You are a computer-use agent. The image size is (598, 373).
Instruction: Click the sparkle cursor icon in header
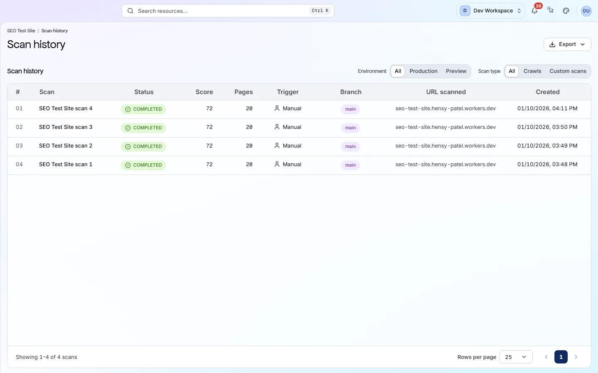[x=550, y=11]
